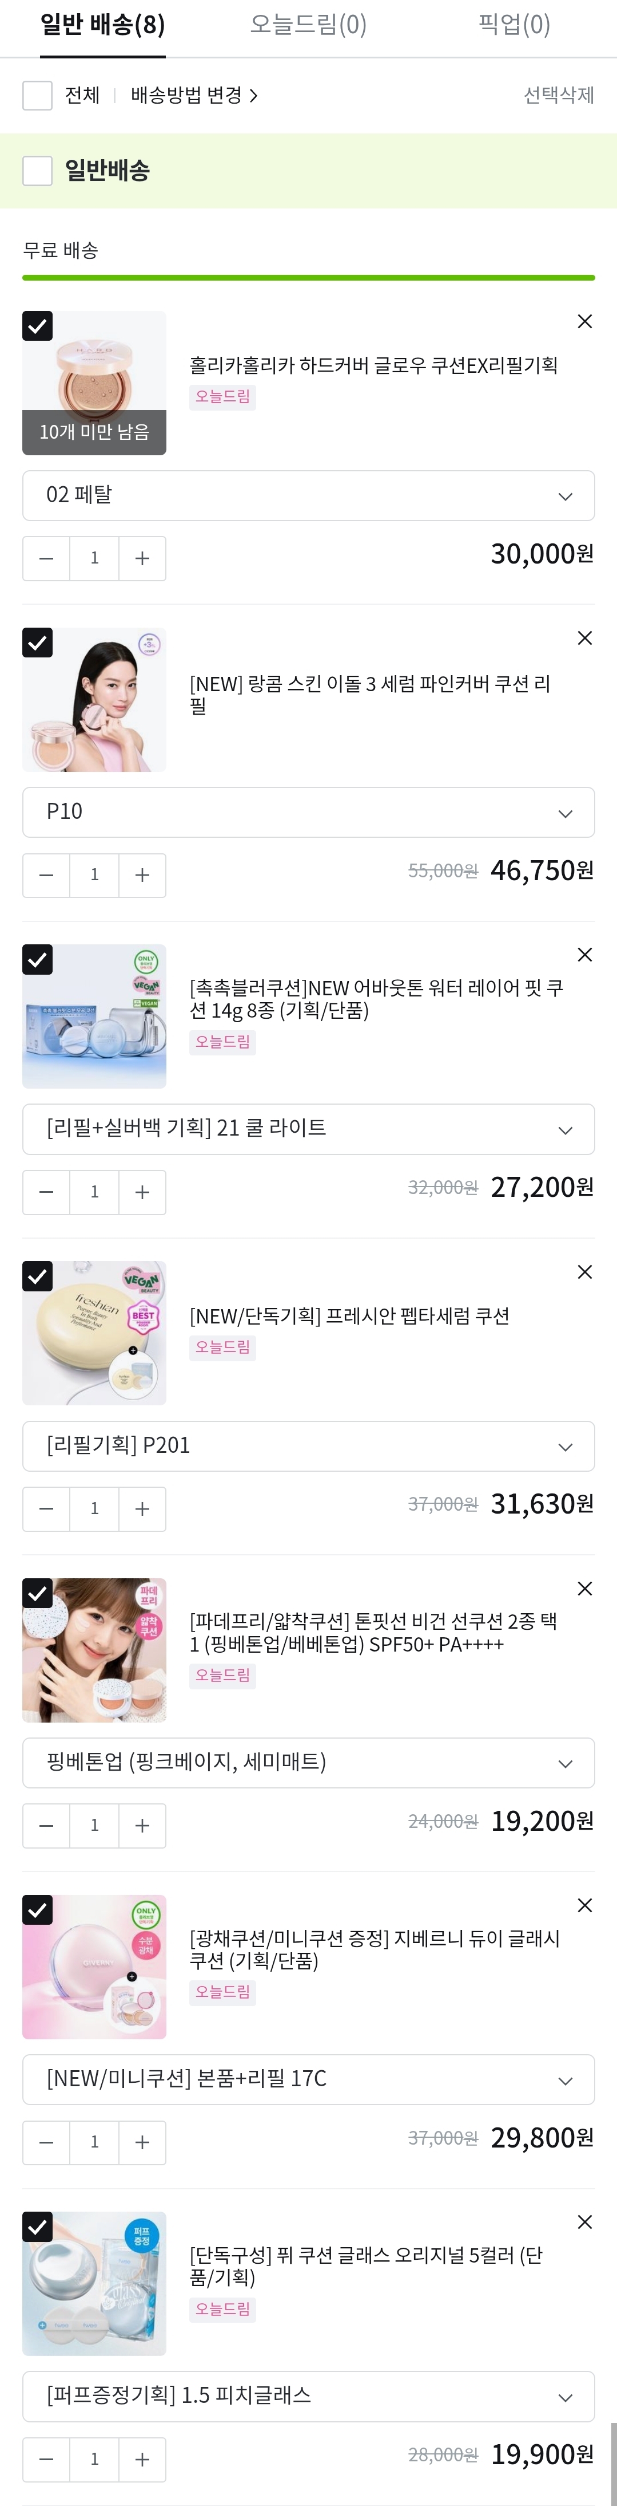Viewport: 617px width, 2506px height.
Task: Expand the P10 option dropdown
Action: (308, 812)
